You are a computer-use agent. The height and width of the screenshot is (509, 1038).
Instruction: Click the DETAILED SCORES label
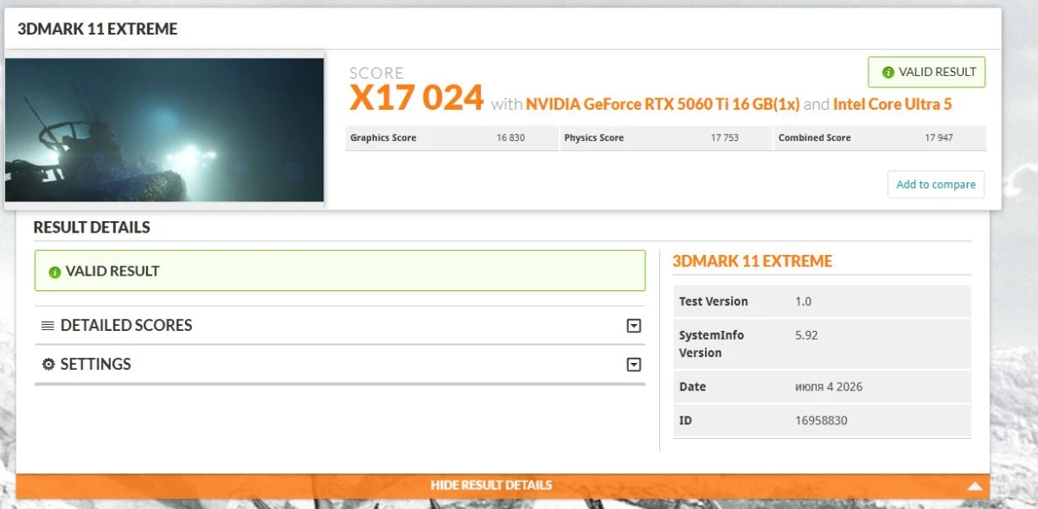(x=126, y=326)
